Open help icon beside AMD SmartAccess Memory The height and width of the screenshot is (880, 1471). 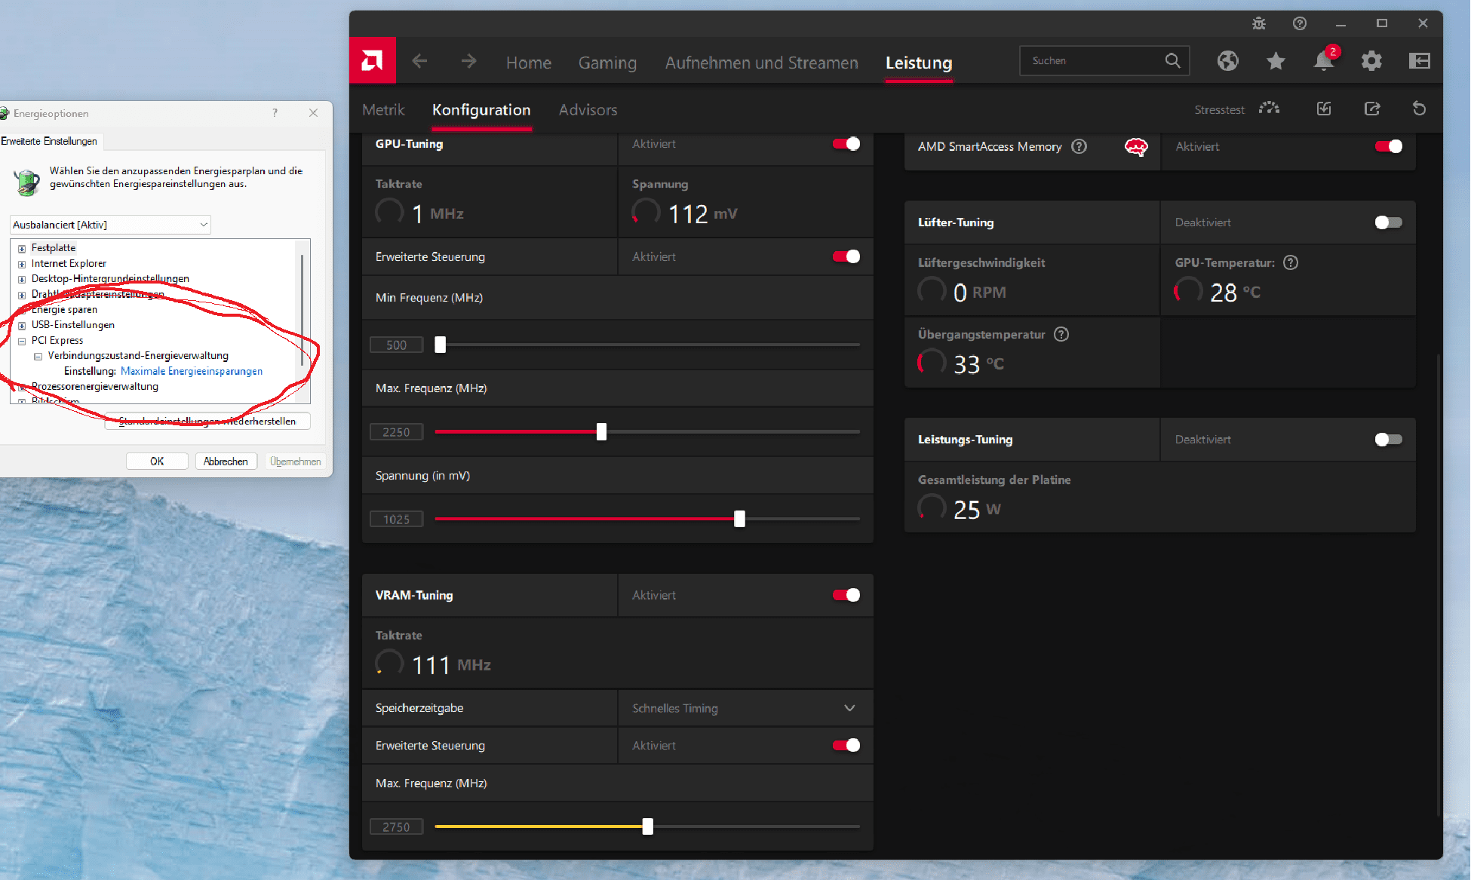(1079, 146)
